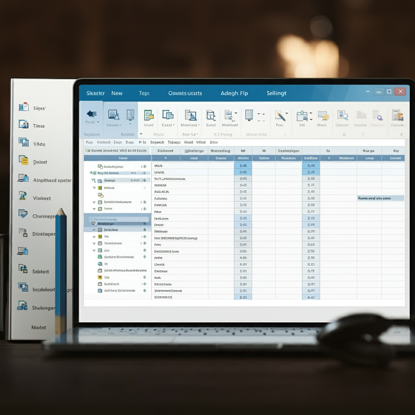This screenshot has height=415, width=415.
Task: Click the Comule ribbon icon
Action: click(113, 115)
